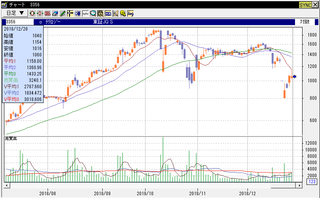This screenshot has height=198, width=320.
Task: Click the green candlestick chart icon
Action: click(x=40, y=13)
